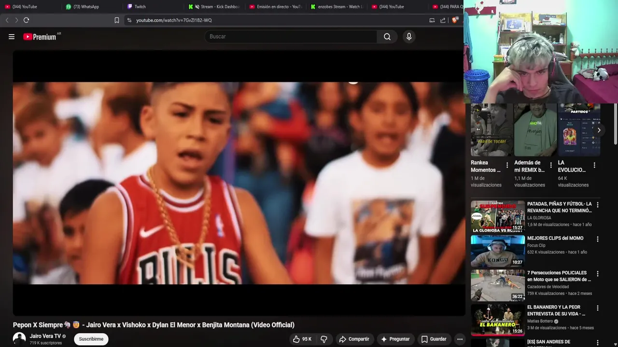Click the video player to pause playback
This screenshot has height=347, width=618.
(239, 183)
